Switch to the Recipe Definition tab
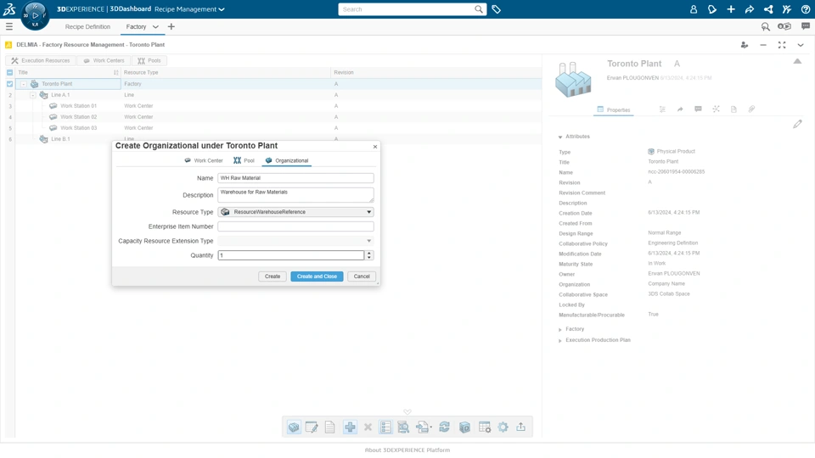The width and height of the screenshot is (815, 458). pyautogui.click(x=87, y=26)
